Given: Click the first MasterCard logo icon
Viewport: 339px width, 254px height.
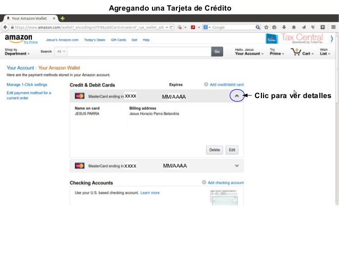Looking at the screenshot, I should [80, 96].
